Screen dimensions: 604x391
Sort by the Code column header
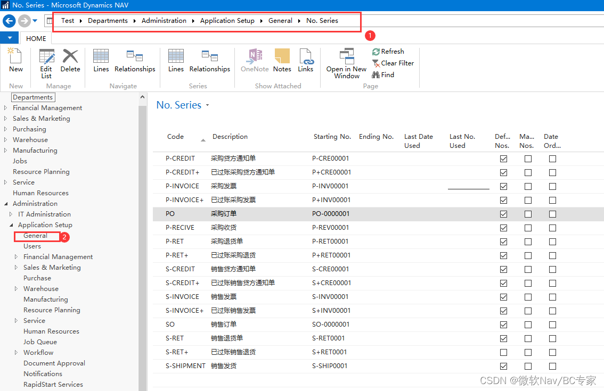point(175,137)
